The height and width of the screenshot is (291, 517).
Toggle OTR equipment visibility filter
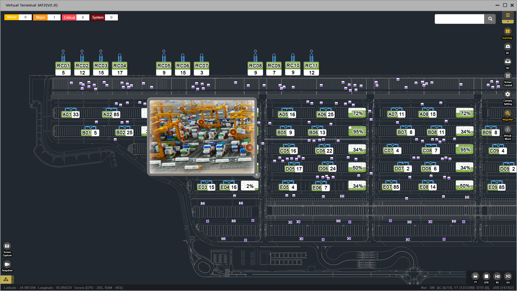pyautogui.click(x=486, y=276)
